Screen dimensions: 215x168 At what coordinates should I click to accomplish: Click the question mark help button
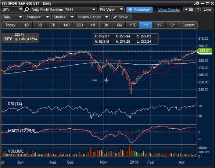[198, 10]
